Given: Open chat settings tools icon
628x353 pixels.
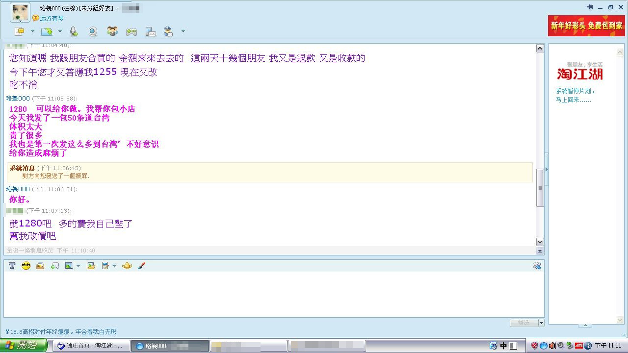Looking at the screenshot, I should 537,266.
